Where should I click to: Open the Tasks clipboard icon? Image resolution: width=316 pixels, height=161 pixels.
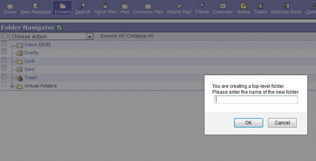click(x=260, y=6)
